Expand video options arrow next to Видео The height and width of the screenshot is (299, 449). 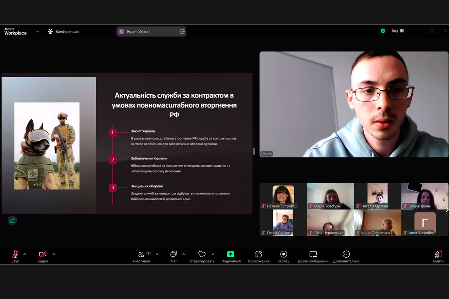click(53, 254)
